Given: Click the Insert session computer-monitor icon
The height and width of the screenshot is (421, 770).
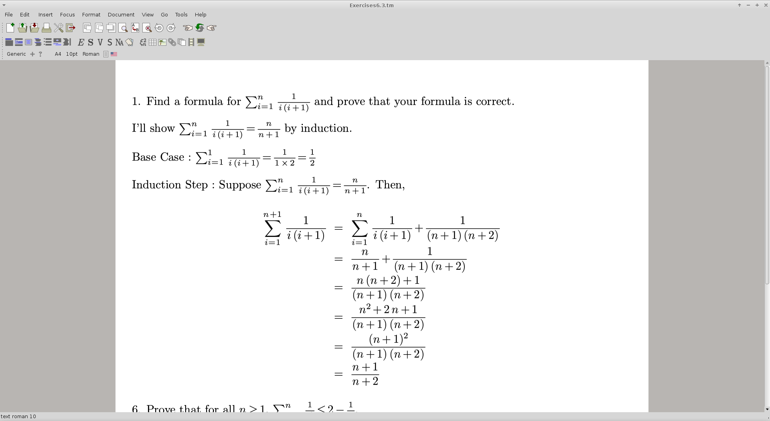Looking at the screenshot, I should click(201, 42).
